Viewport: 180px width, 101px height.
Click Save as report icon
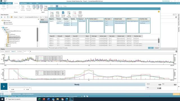41,6
